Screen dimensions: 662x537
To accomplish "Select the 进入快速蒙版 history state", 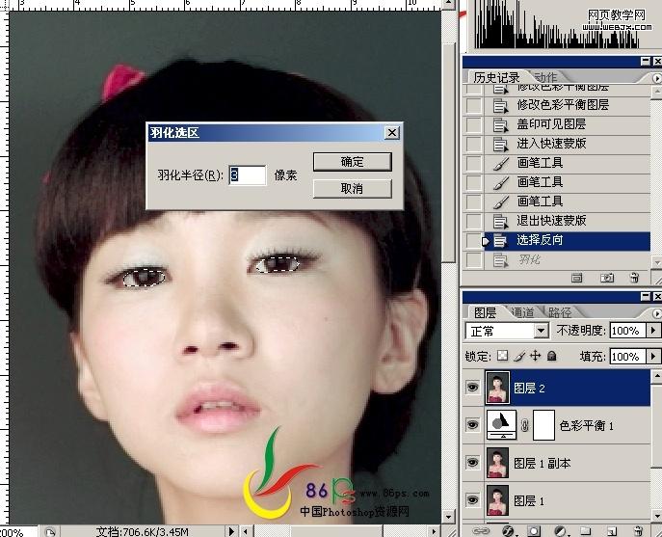I will [567, 144].
